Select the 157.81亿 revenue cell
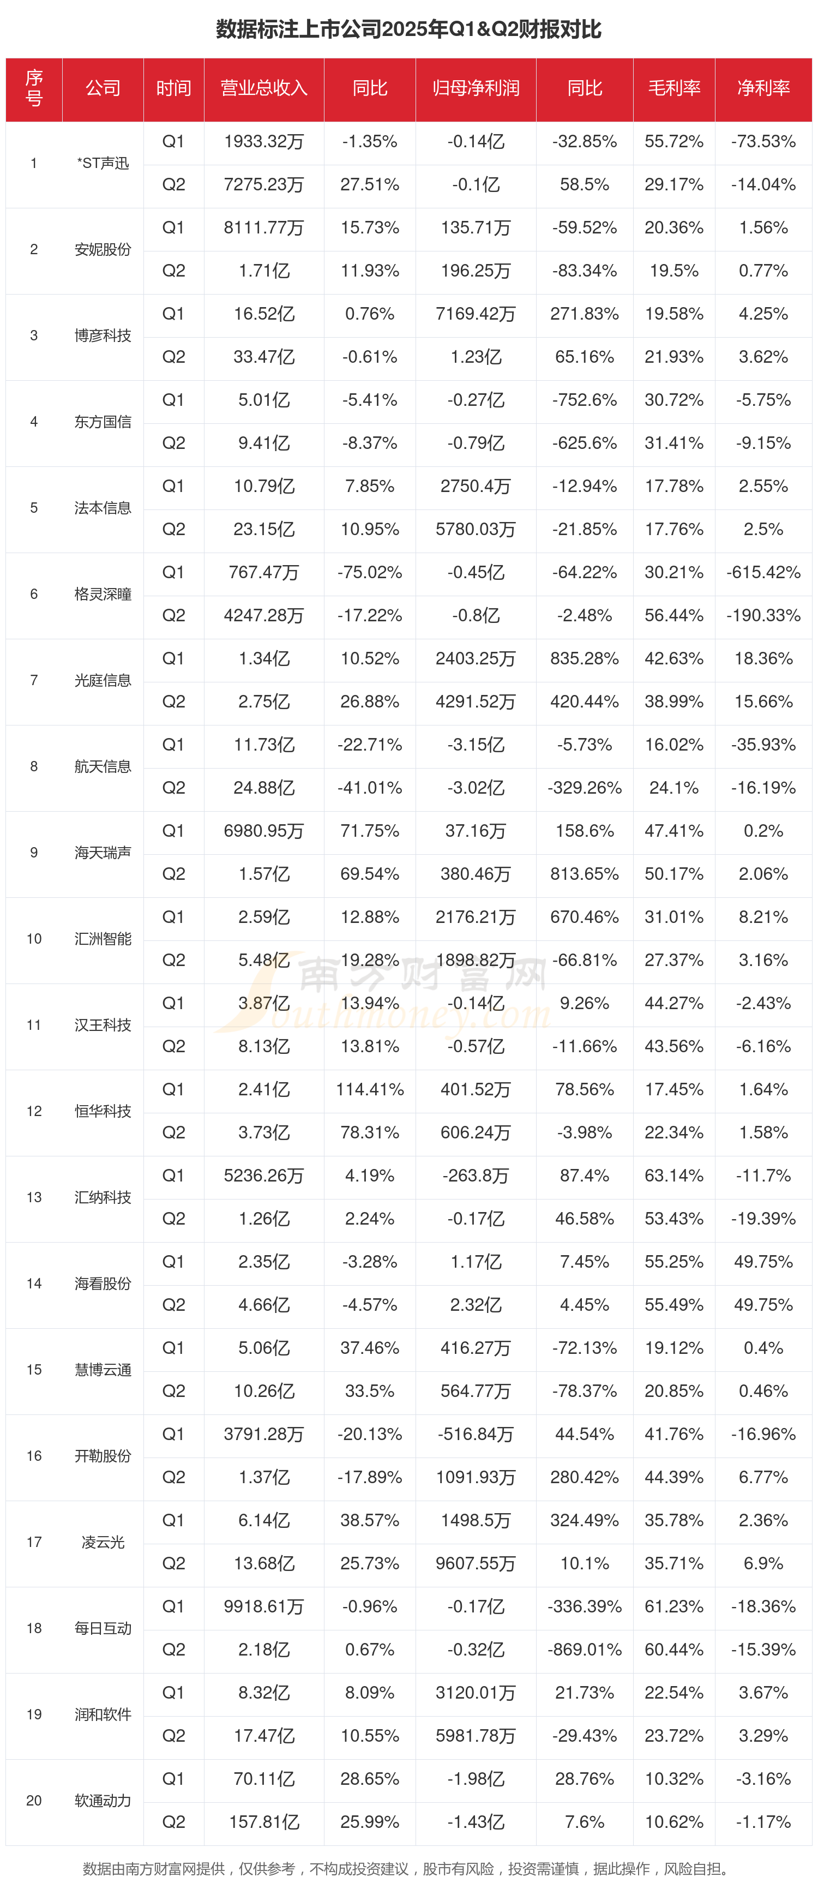 (263, 1822)
